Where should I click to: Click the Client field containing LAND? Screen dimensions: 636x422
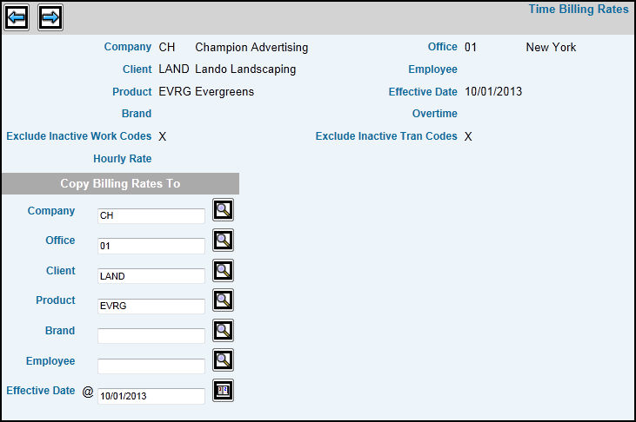151,276
